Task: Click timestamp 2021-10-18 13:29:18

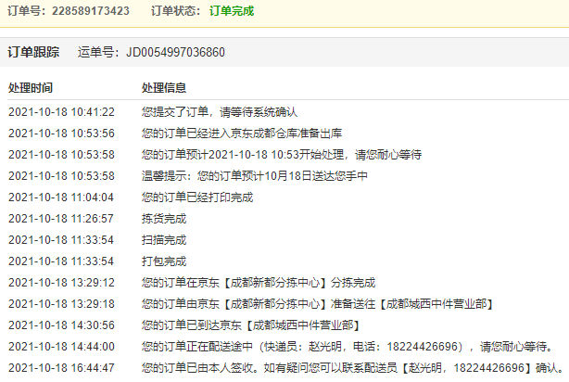Action: (61, 304)
